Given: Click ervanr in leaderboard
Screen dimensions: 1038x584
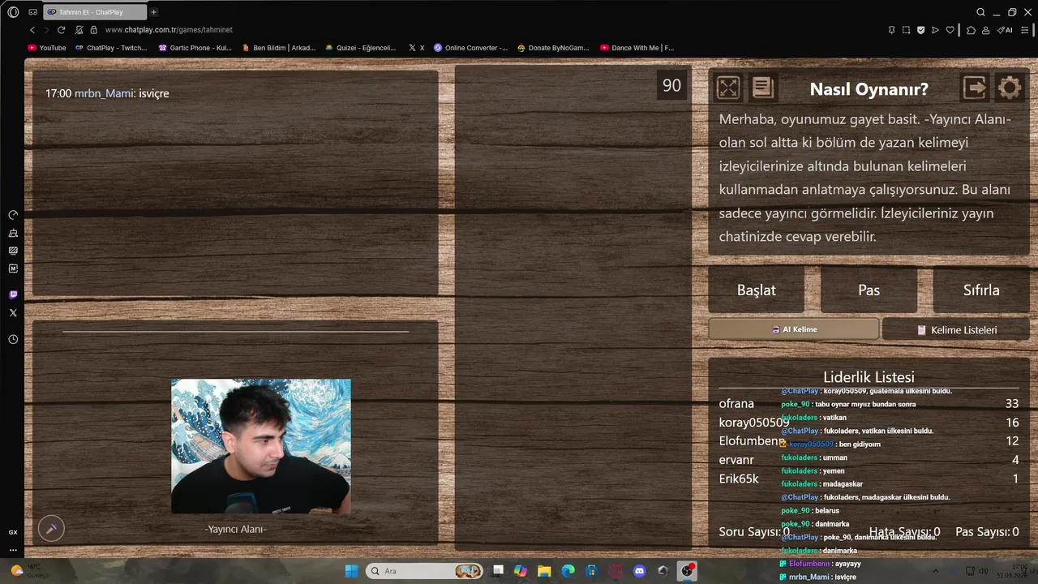Looking at the screenshot, I should point(736,460).
